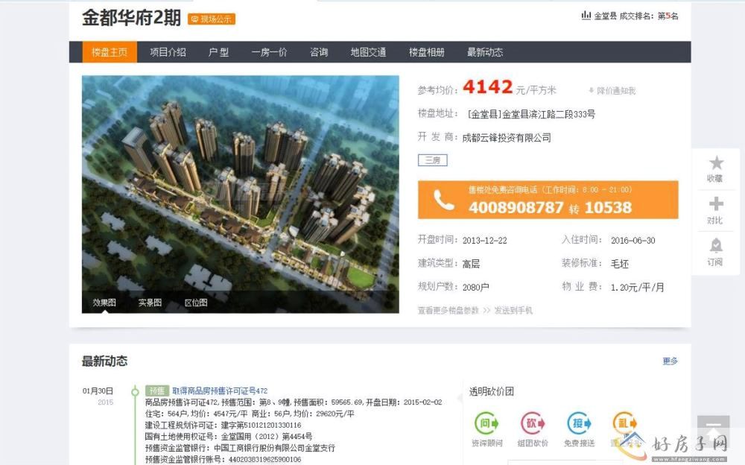The width and height of the screenshot is (745, 465).
Task: Open the 楼盘主页 tab
Action: [110, 52]
